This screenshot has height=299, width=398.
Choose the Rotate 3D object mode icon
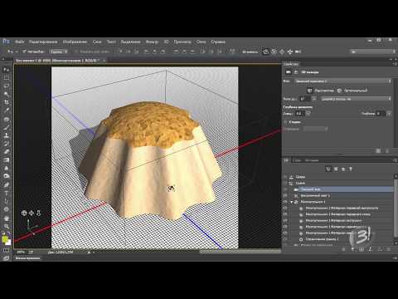(265, 51)
